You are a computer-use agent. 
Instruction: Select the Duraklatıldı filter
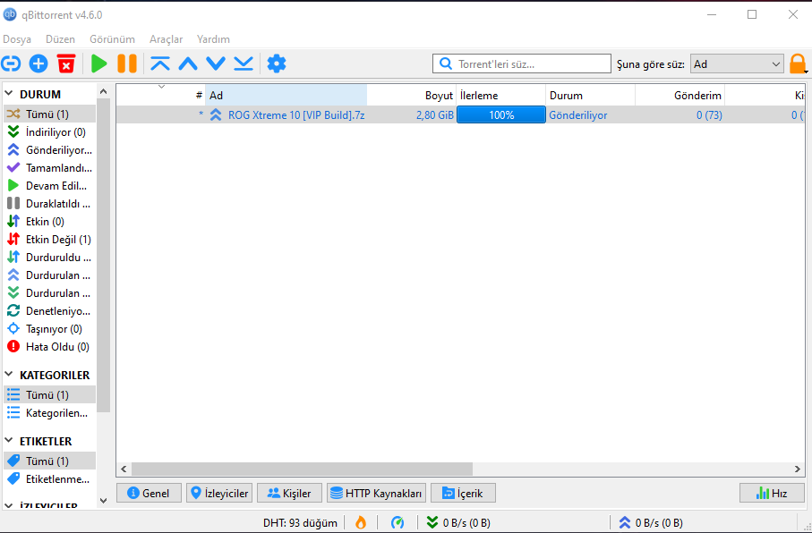(49, 204)
